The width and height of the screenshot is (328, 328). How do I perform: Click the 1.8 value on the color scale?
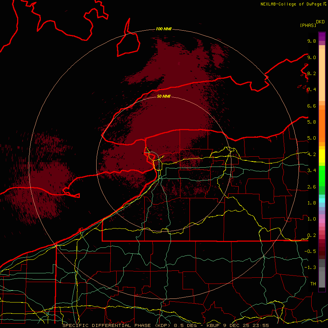tap(312, 203)
